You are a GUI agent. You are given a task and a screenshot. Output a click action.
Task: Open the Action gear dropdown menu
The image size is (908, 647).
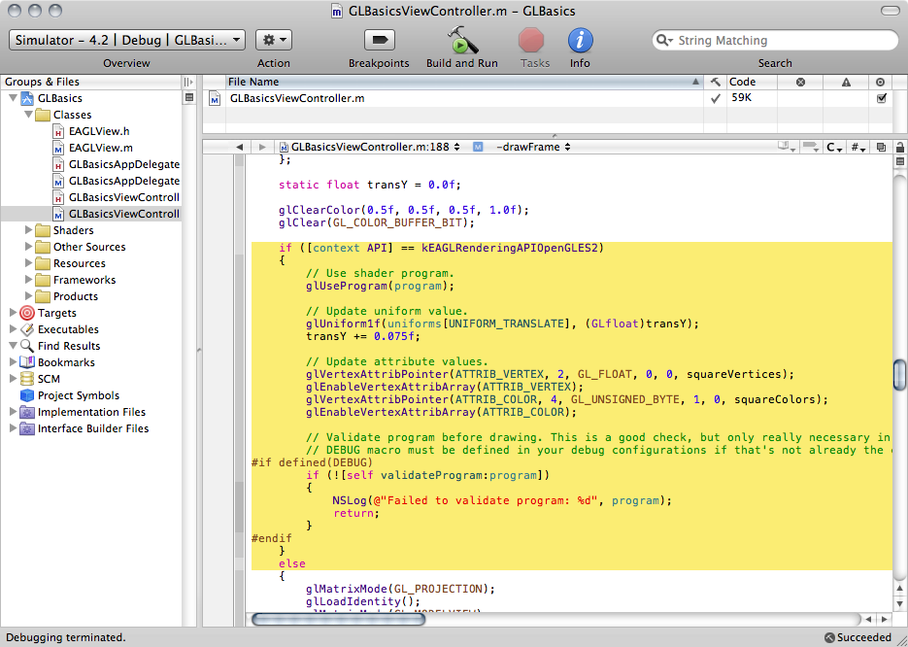pyautogui.click(x=273, y=40)
